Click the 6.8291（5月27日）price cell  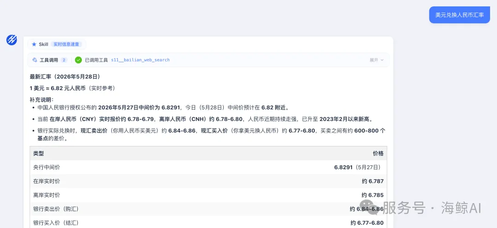359,168
